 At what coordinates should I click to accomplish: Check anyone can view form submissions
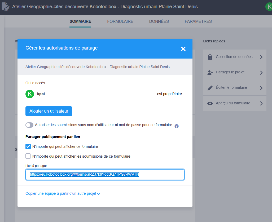[x=28, y=156]
